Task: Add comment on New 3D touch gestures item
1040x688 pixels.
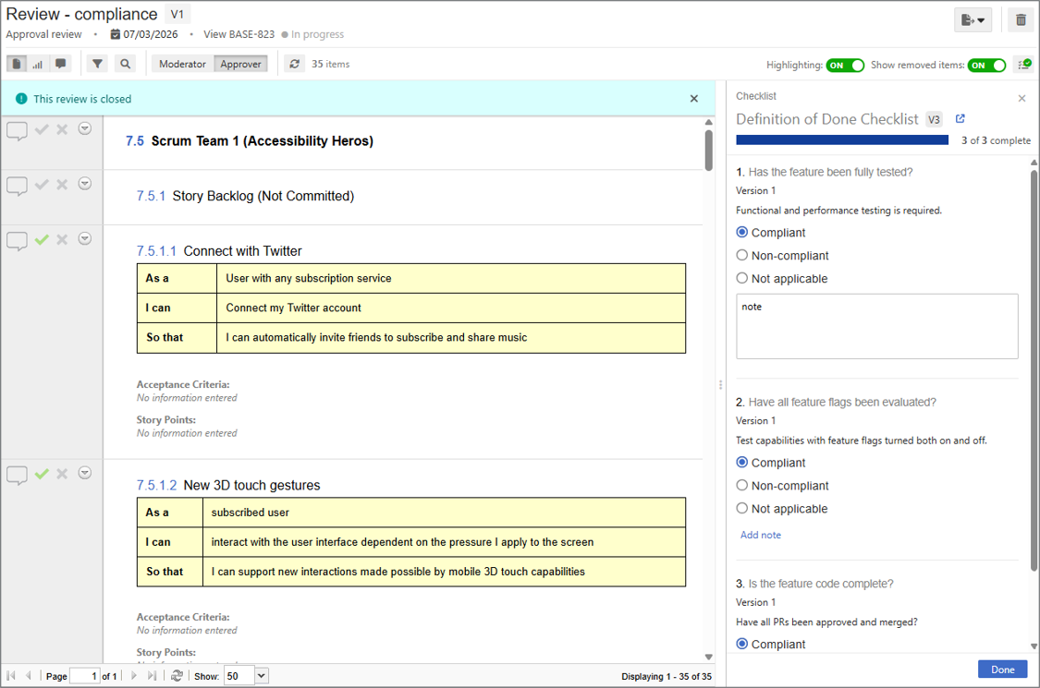Action: [17, 475]
